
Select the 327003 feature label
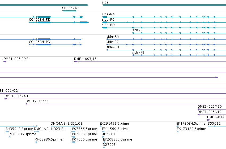[109, 145]
